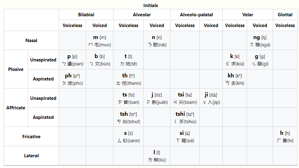Select the ph aspirated bilabial cell

[72, 79]
